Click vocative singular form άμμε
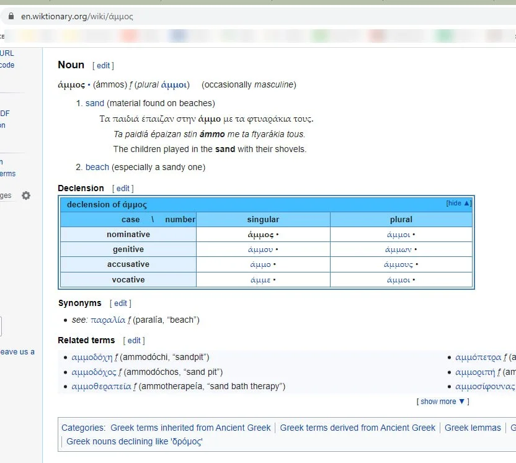The width and height of the screenshot is (516, 463). point(260,280)
